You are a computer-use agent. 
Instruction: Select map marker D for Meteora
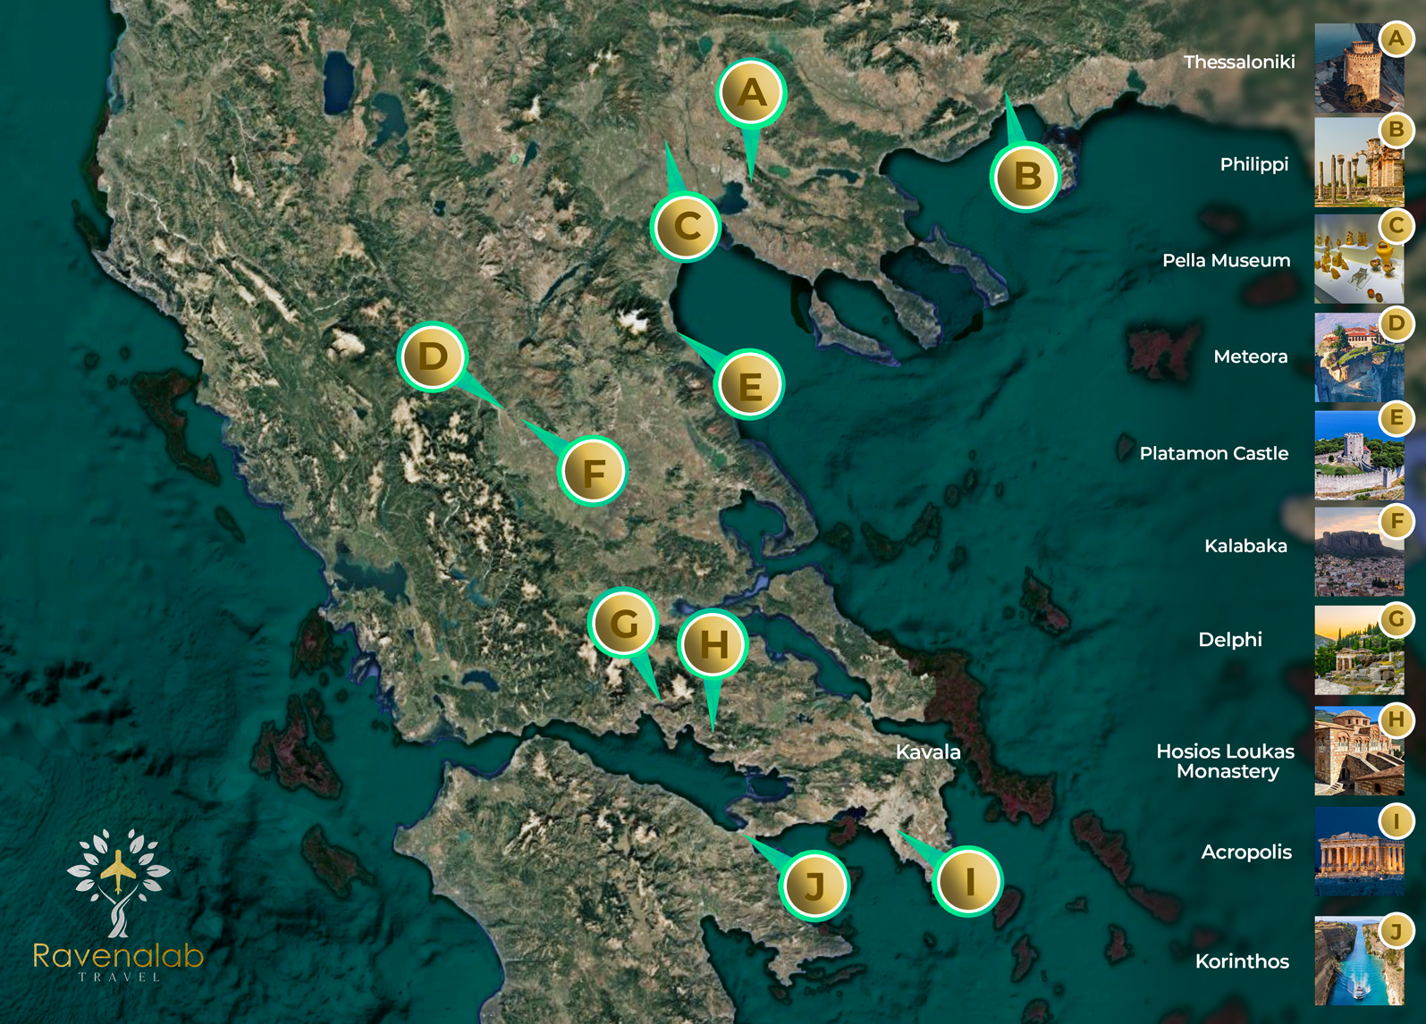coord(433,357)
